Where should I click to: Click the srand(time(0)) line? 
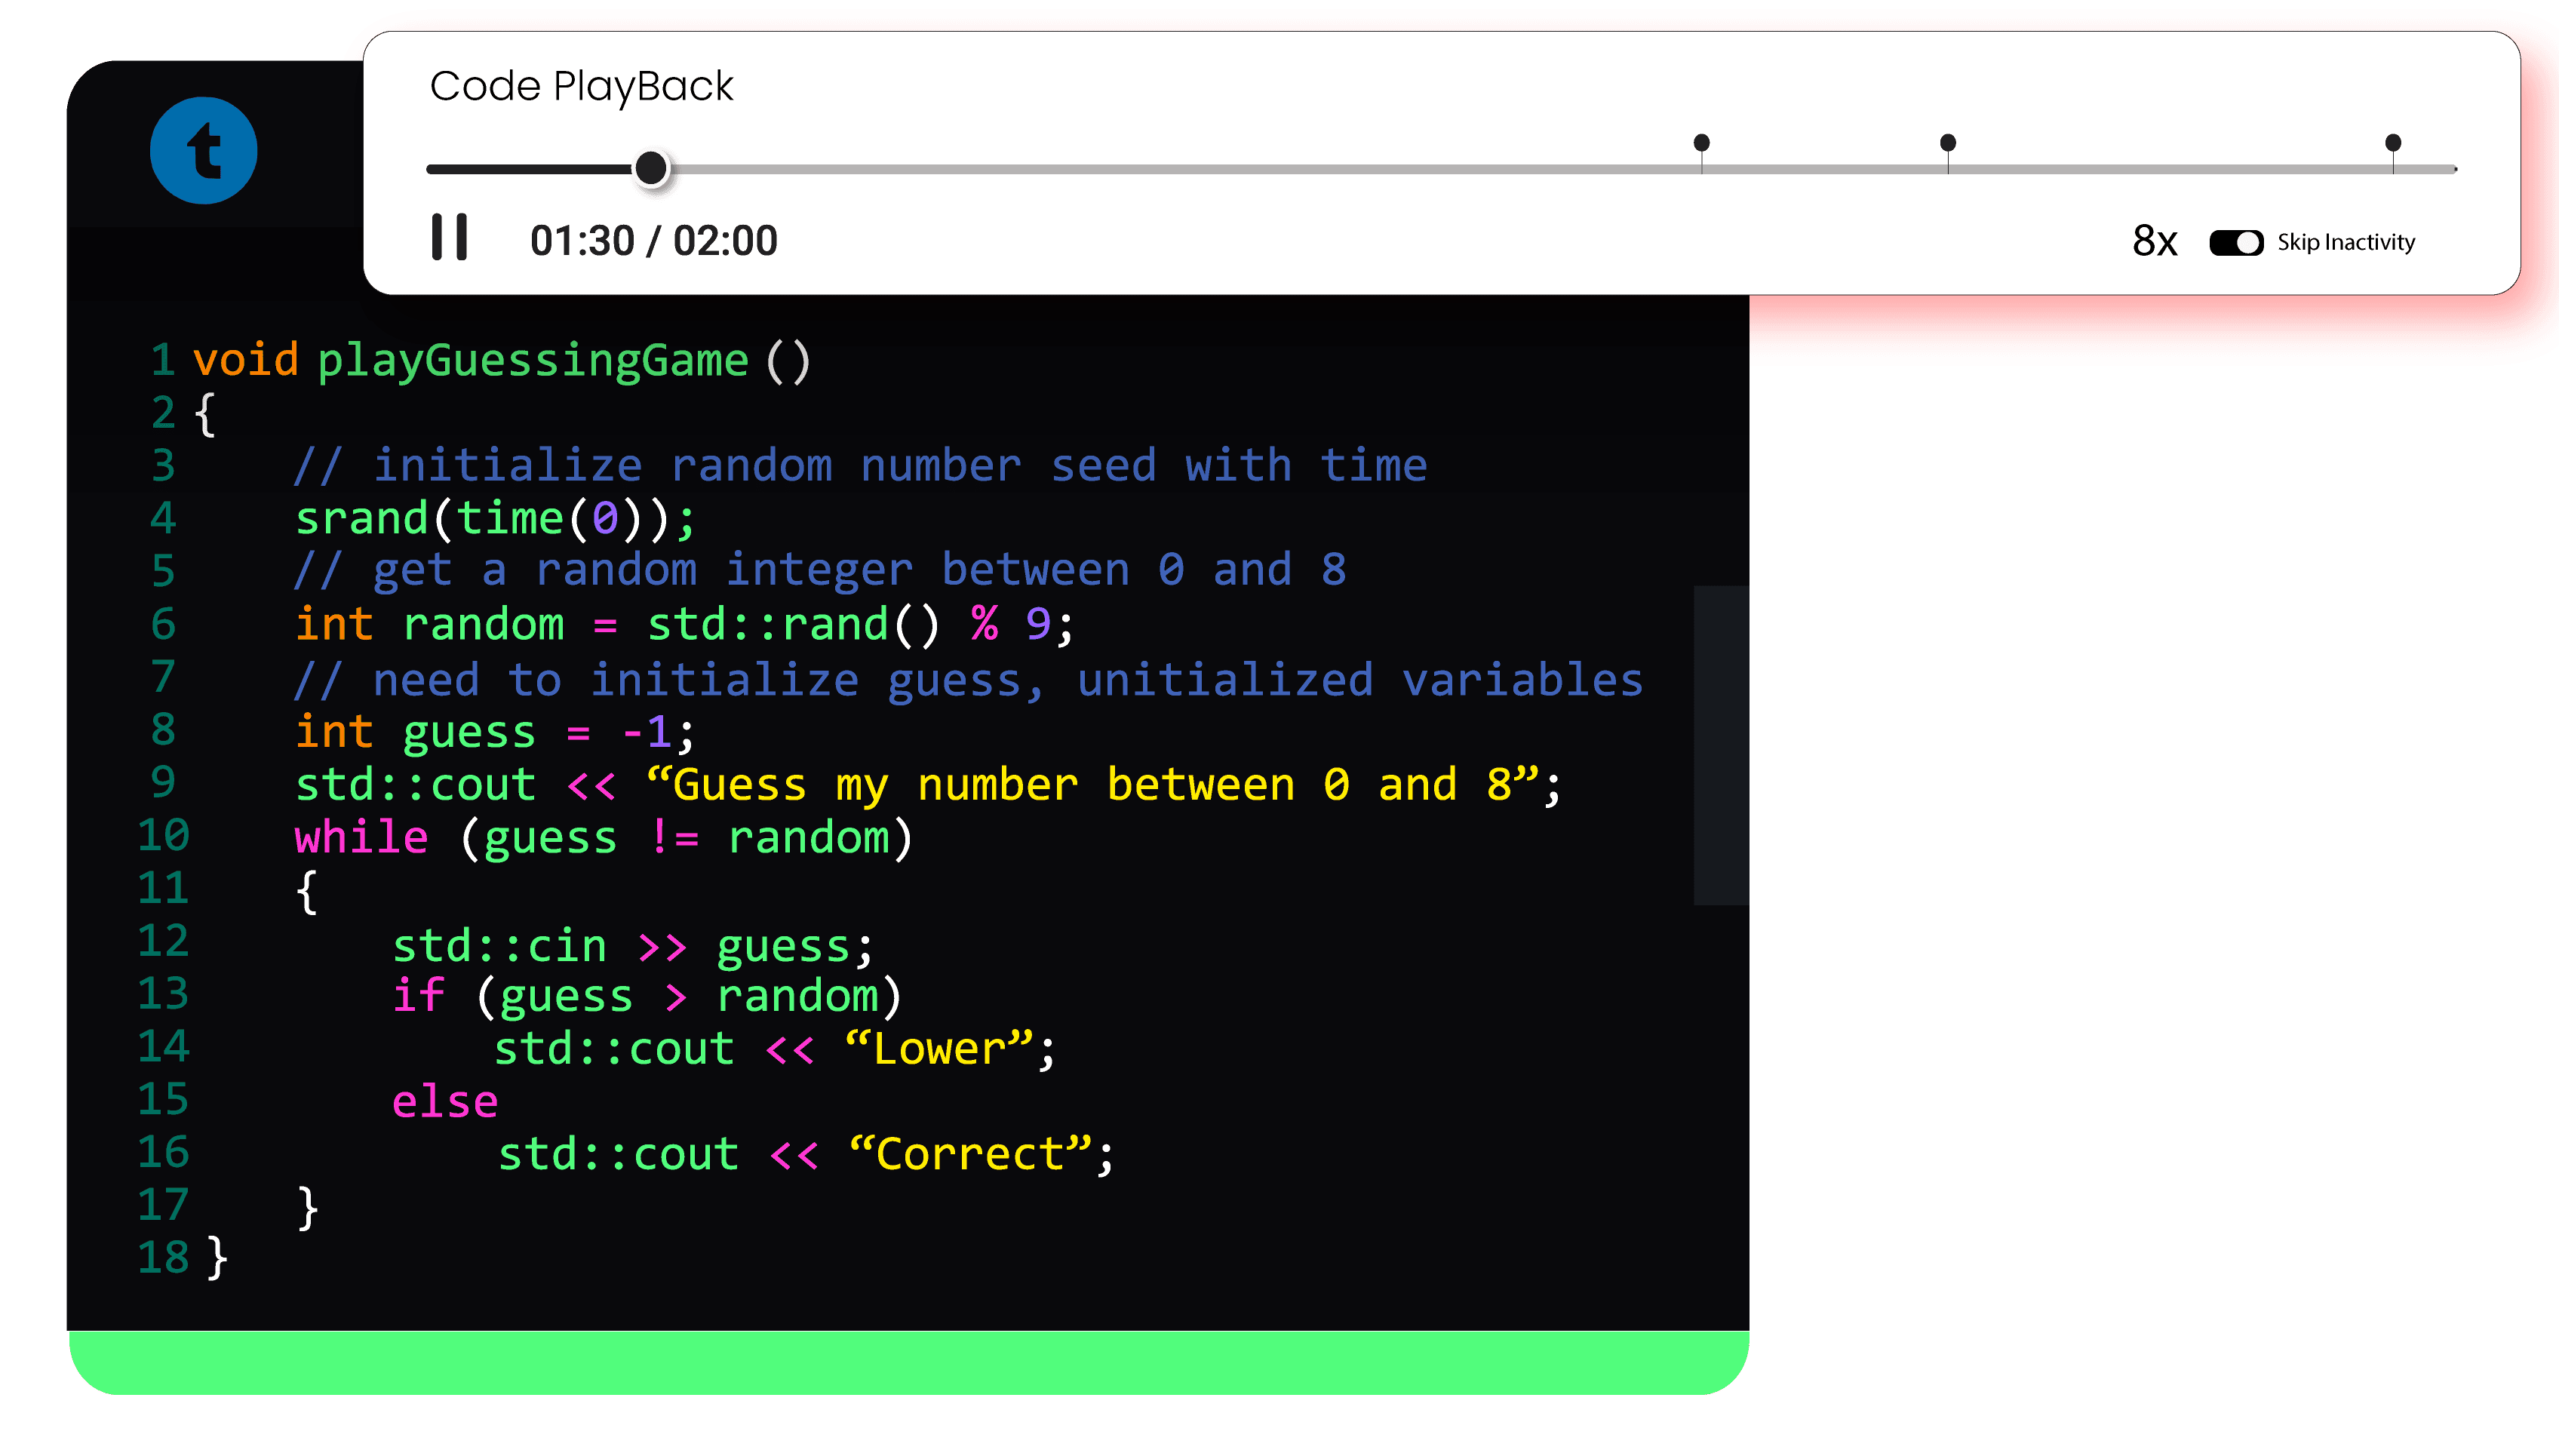pyautogui.click(x=494, y=518)
